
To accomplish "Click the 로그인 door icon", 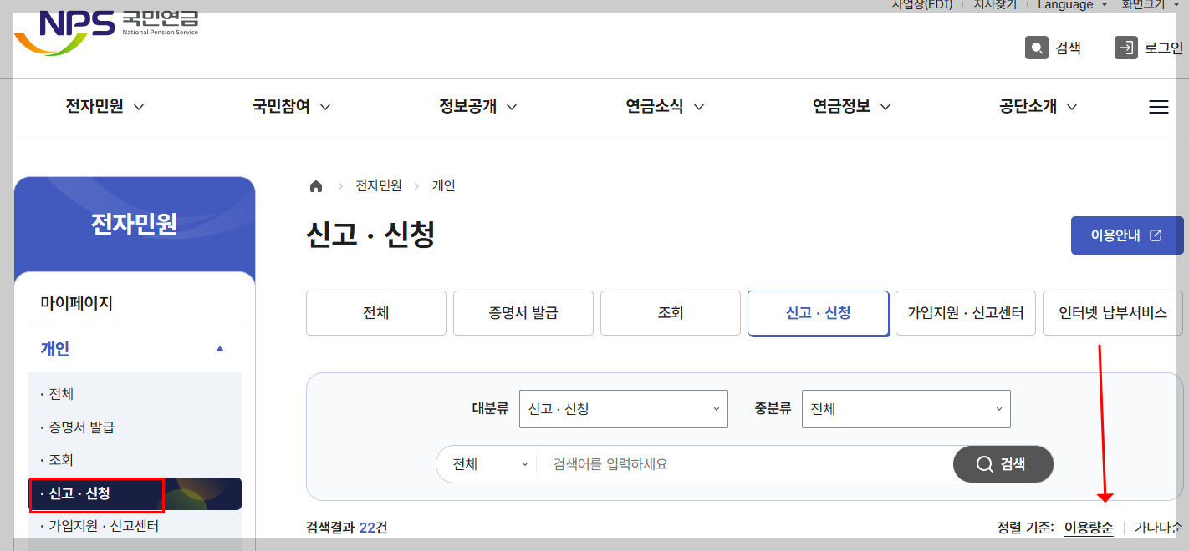I will coord(1126,48).
